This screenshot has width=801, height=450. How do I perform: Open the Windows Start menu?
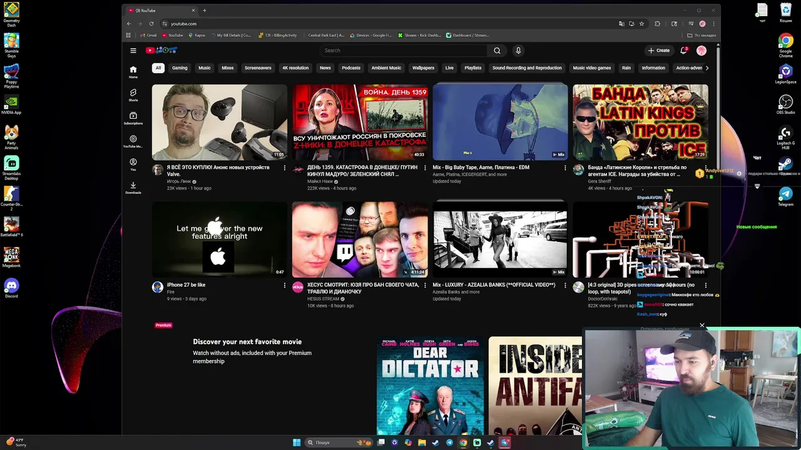[x=297, y=442]
